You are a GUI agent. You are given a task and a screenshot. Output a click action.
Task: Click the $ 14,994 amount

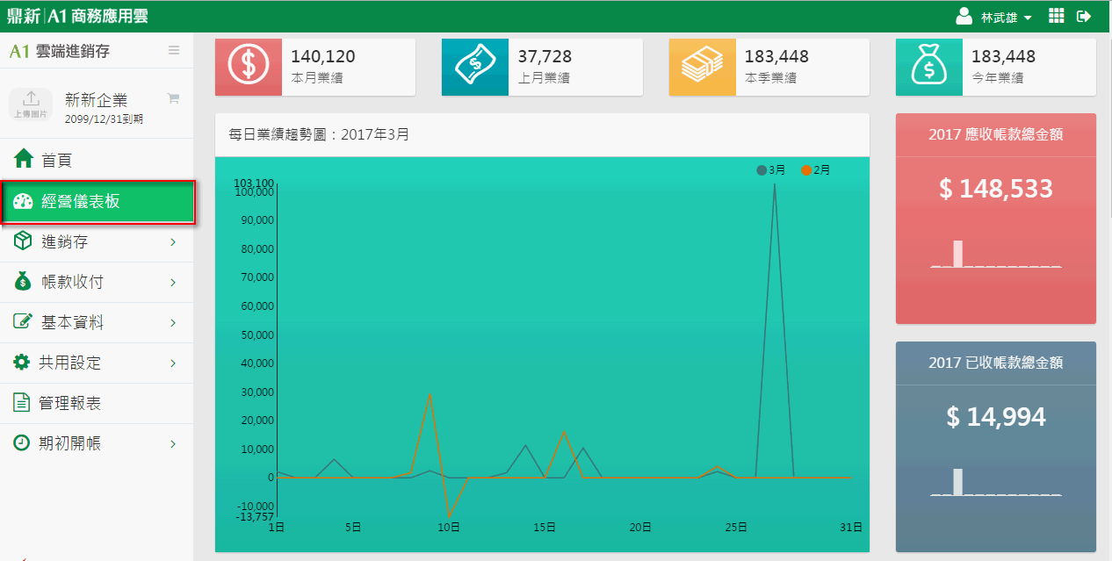(996, 416)
